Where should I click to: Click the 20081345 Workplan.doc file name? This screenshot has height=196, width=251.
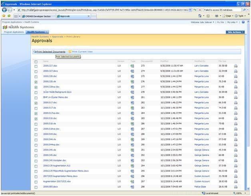(x=55, y=160)
